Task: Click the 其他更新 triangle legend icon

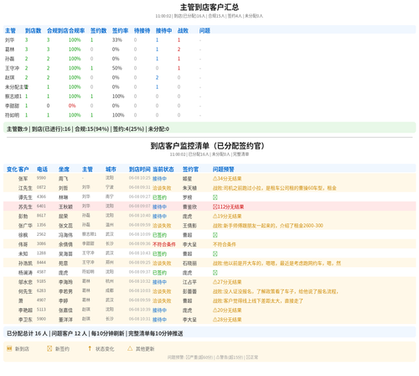Action: (130, 348)
